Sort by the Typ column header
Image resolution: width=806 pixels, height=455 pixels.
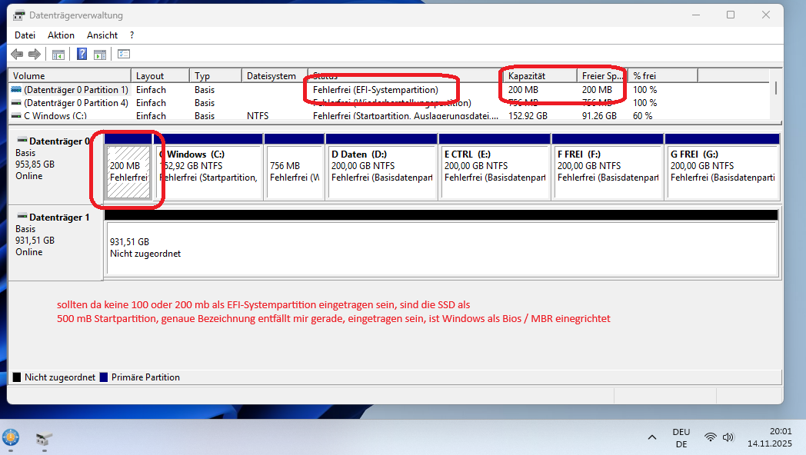point(215,75)
